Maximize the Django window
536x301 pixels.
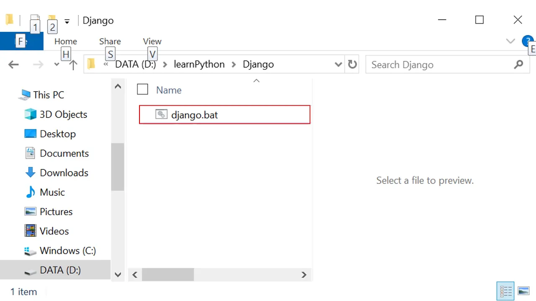click(x=479, y=20)
